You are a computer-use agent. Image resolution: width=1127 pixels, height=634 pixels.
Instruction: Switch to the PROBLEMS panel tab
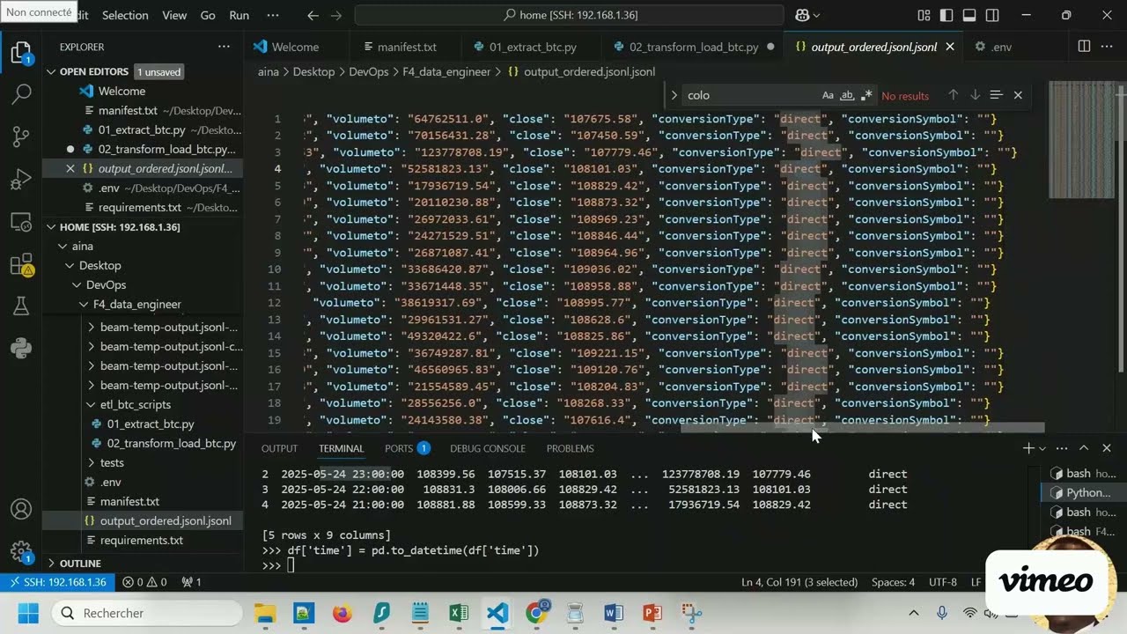(570, 448)
